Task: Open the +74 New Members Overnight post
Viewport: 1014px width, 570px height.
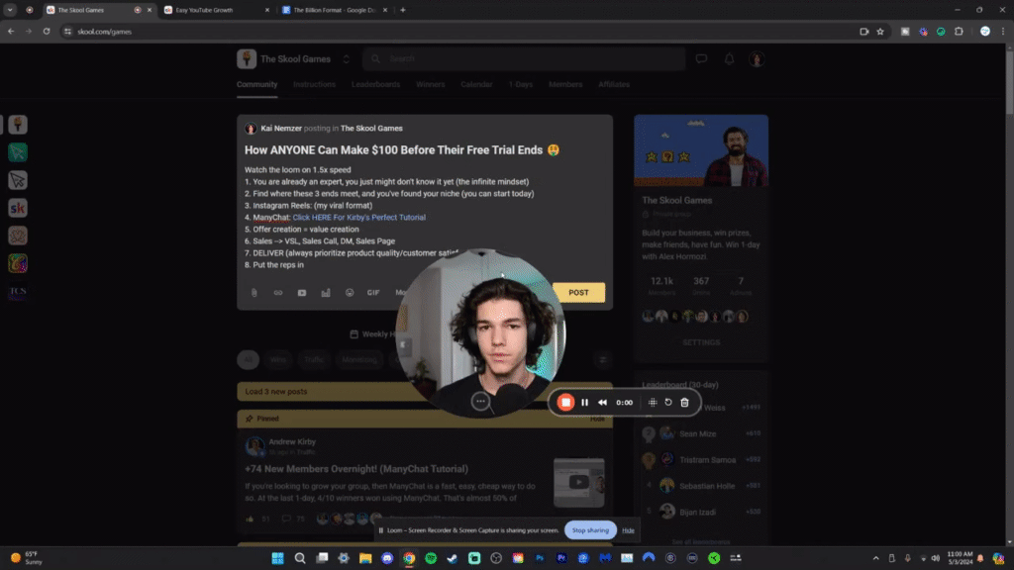Action: tap(356, 469)
